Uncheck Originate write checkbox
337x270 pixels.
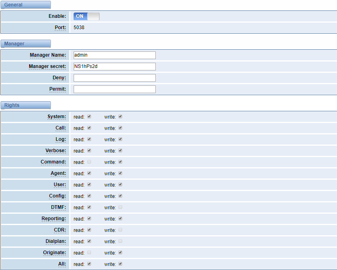pos(121,253)
